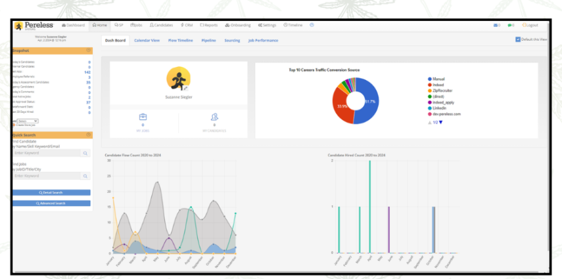562x279 pixels.
Task: Open the mail messages envelope icon
Action: coord(496,25)
